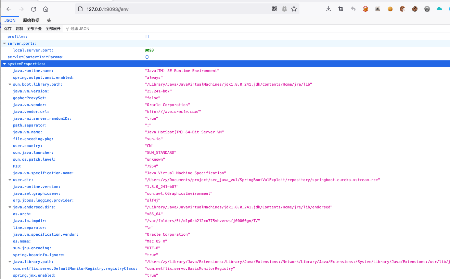This screenshot has width=450, height=279.
Task: Click the value "x86_64"
Action: point(154,214)
